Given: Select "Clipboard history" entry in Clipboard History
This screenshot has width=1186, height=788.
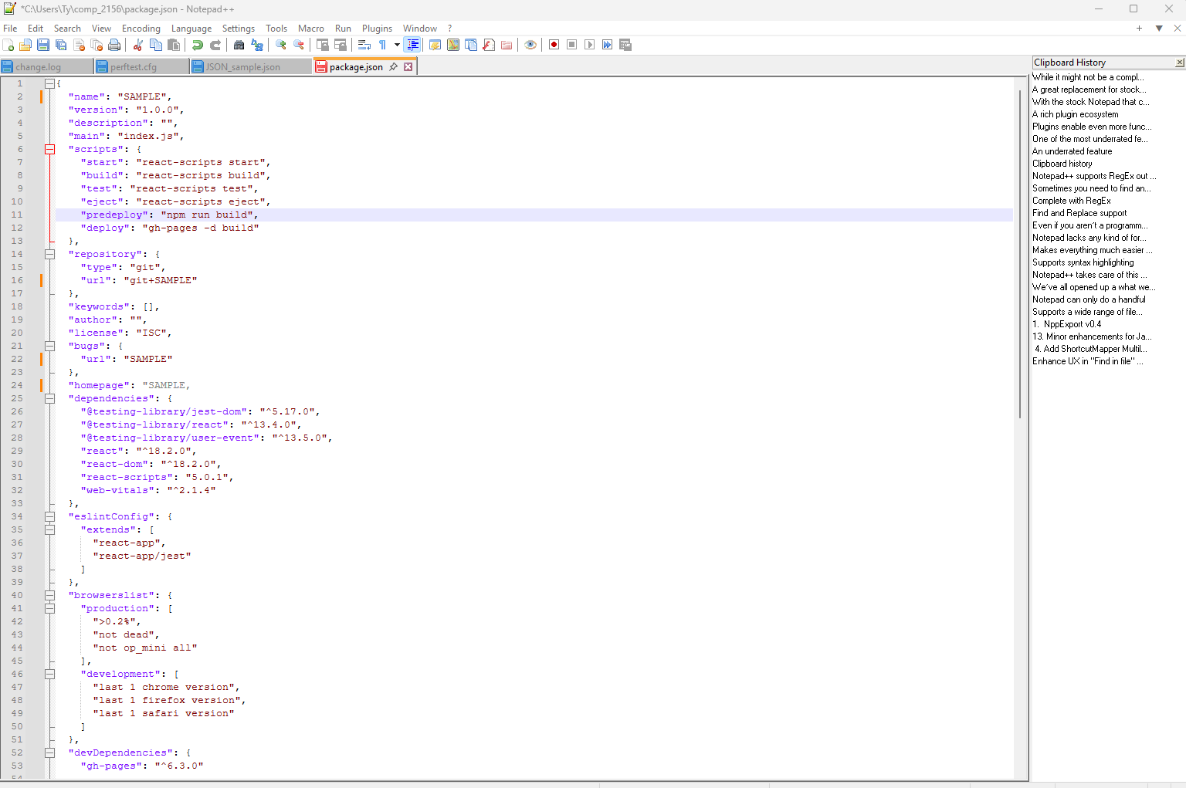Looking at the screenshot, I should click(1062, 164).
